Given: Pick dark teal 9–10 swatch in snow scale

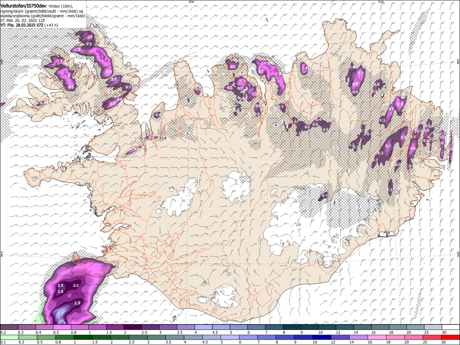Looking at the screenshot, I should [x=309, y=327].
